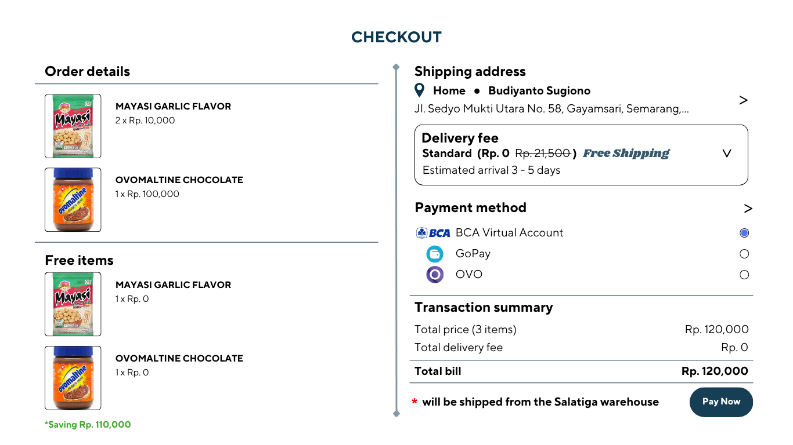Select GoPay payment radio button
The height and width of the screenshot is (445, 793).
click(x=744, y=254)
